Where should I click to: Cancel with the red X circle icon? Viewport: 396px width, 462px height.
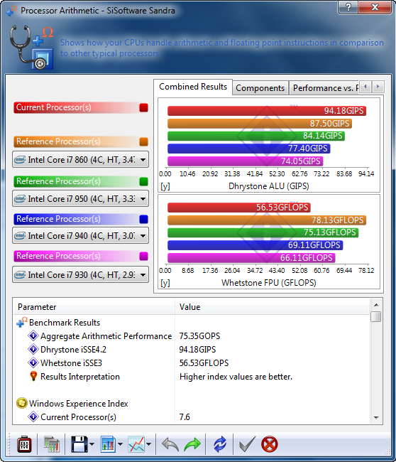269,444
